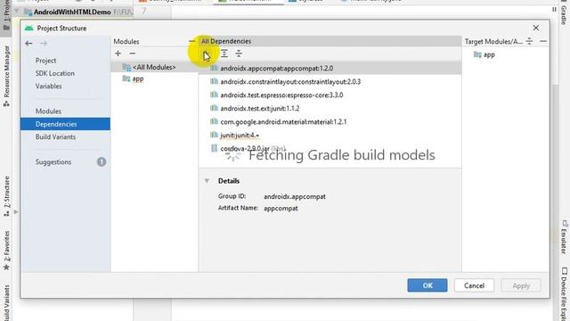Open Modules settings page

point(48,111)
